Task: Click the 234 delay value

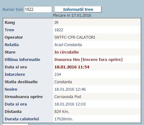Action: (x=58, y=75)
